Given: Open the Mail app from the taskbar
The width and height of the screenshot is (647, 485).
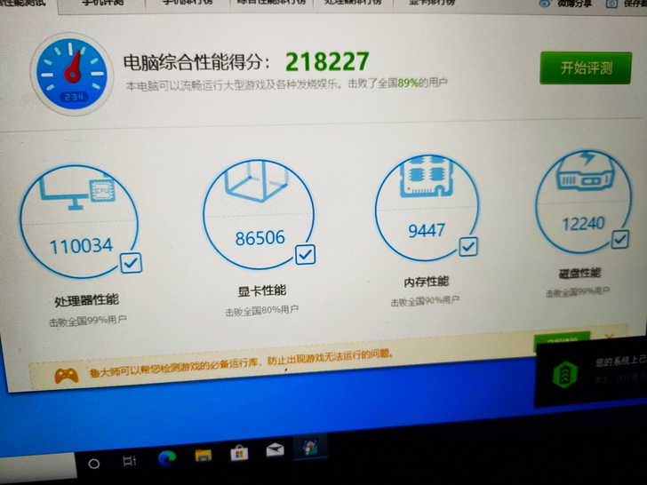Looking at the screenshot, I should (x=275, y=450).
